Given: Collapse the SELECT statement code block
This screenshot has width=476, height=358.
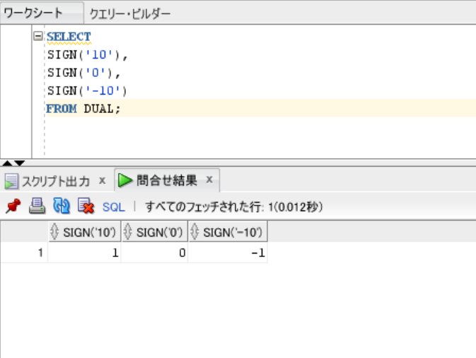Looking at the screenshot, I should pyautogui.click(x=38, y=36).
